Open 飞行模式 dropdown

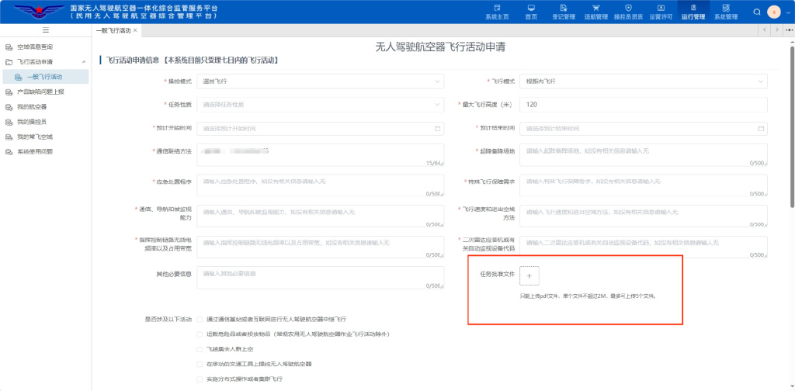point(644,81)
